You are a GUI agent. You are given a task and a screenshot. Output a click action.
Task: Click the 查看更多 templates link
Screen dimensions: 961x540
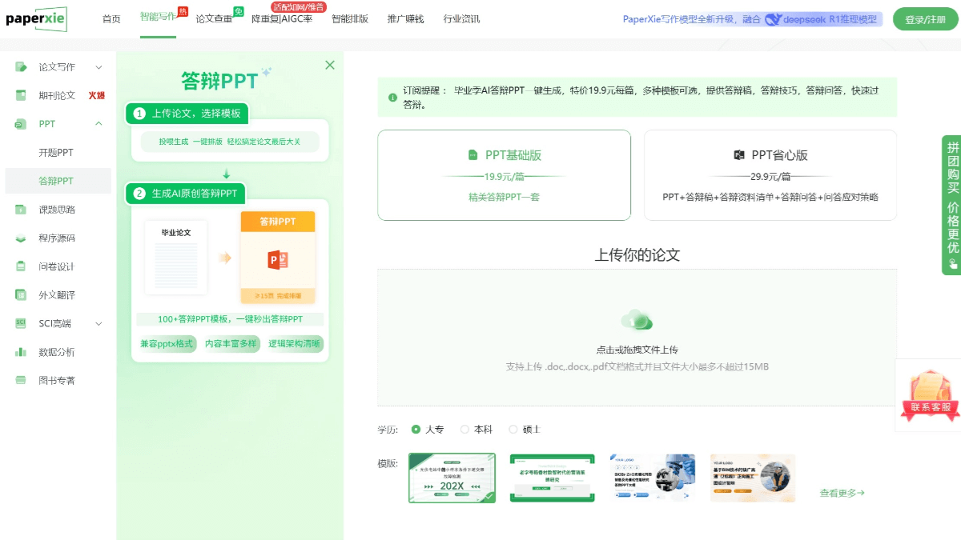tap(842, 494)
